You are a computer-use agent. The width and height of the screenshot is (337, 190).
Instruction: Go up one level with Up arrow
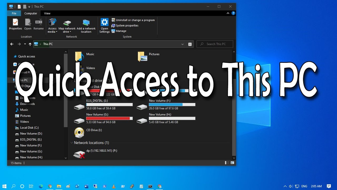pyautogui.click(x=30, y=44)
